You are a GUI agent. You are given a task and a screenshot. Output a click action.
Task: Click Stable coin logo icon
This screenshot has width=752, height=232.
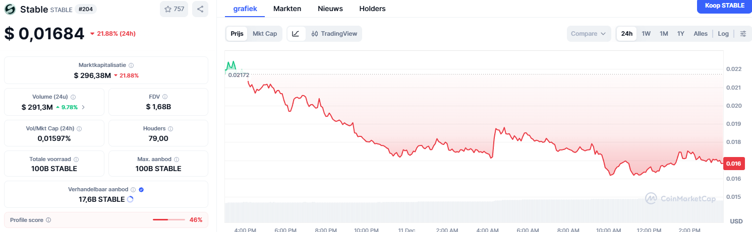click(x=10, y=9)
